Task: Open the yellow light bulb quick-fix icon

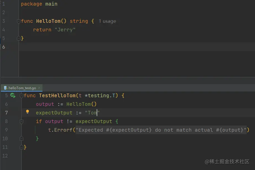Action: click(27, 112)
